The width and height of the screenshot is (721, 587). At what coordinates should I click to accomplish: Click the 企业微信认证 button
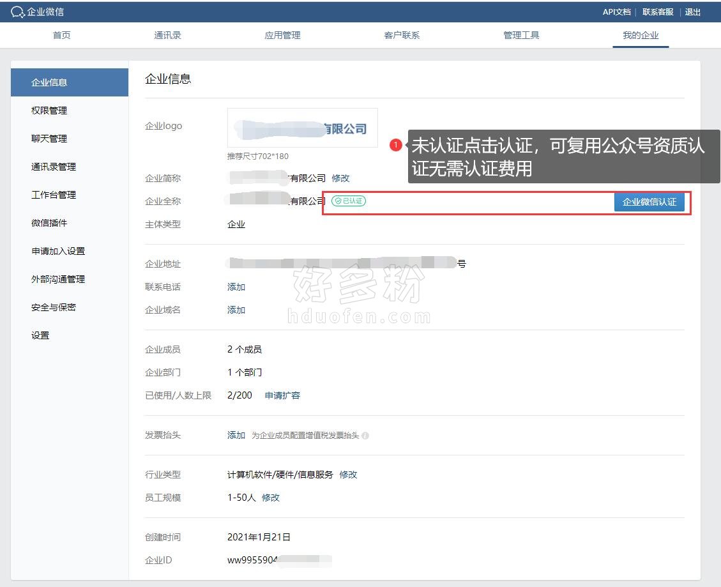649,202
